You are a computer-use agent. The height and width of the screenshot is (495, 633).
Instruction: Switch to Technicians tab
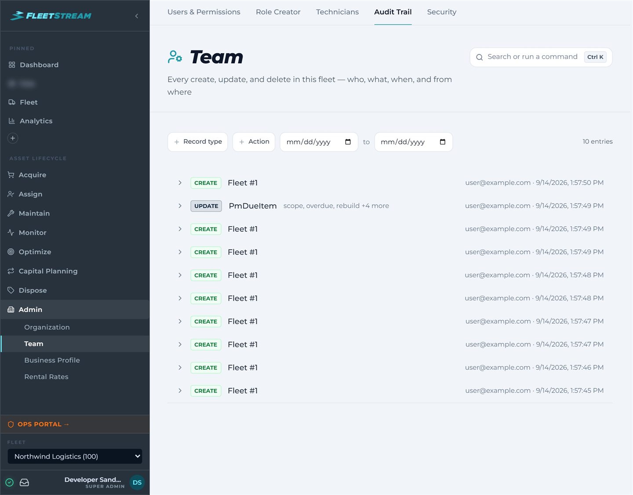click(x=337, y=12)
